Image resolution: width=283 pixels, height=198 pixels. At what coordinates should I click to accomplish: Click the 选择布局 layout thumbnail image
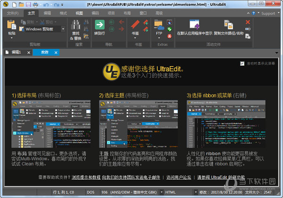[x=51, y=124]
